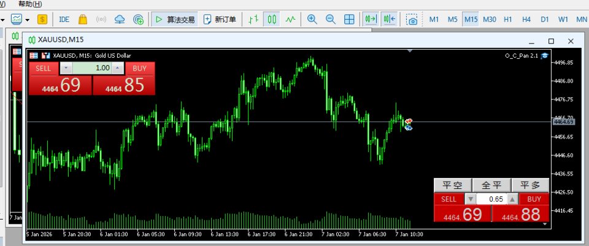Click the 4464.69 sell price in O_C_Pan
Screen dimensions: 589x246
pyautogui.click(x=463, y=214)
